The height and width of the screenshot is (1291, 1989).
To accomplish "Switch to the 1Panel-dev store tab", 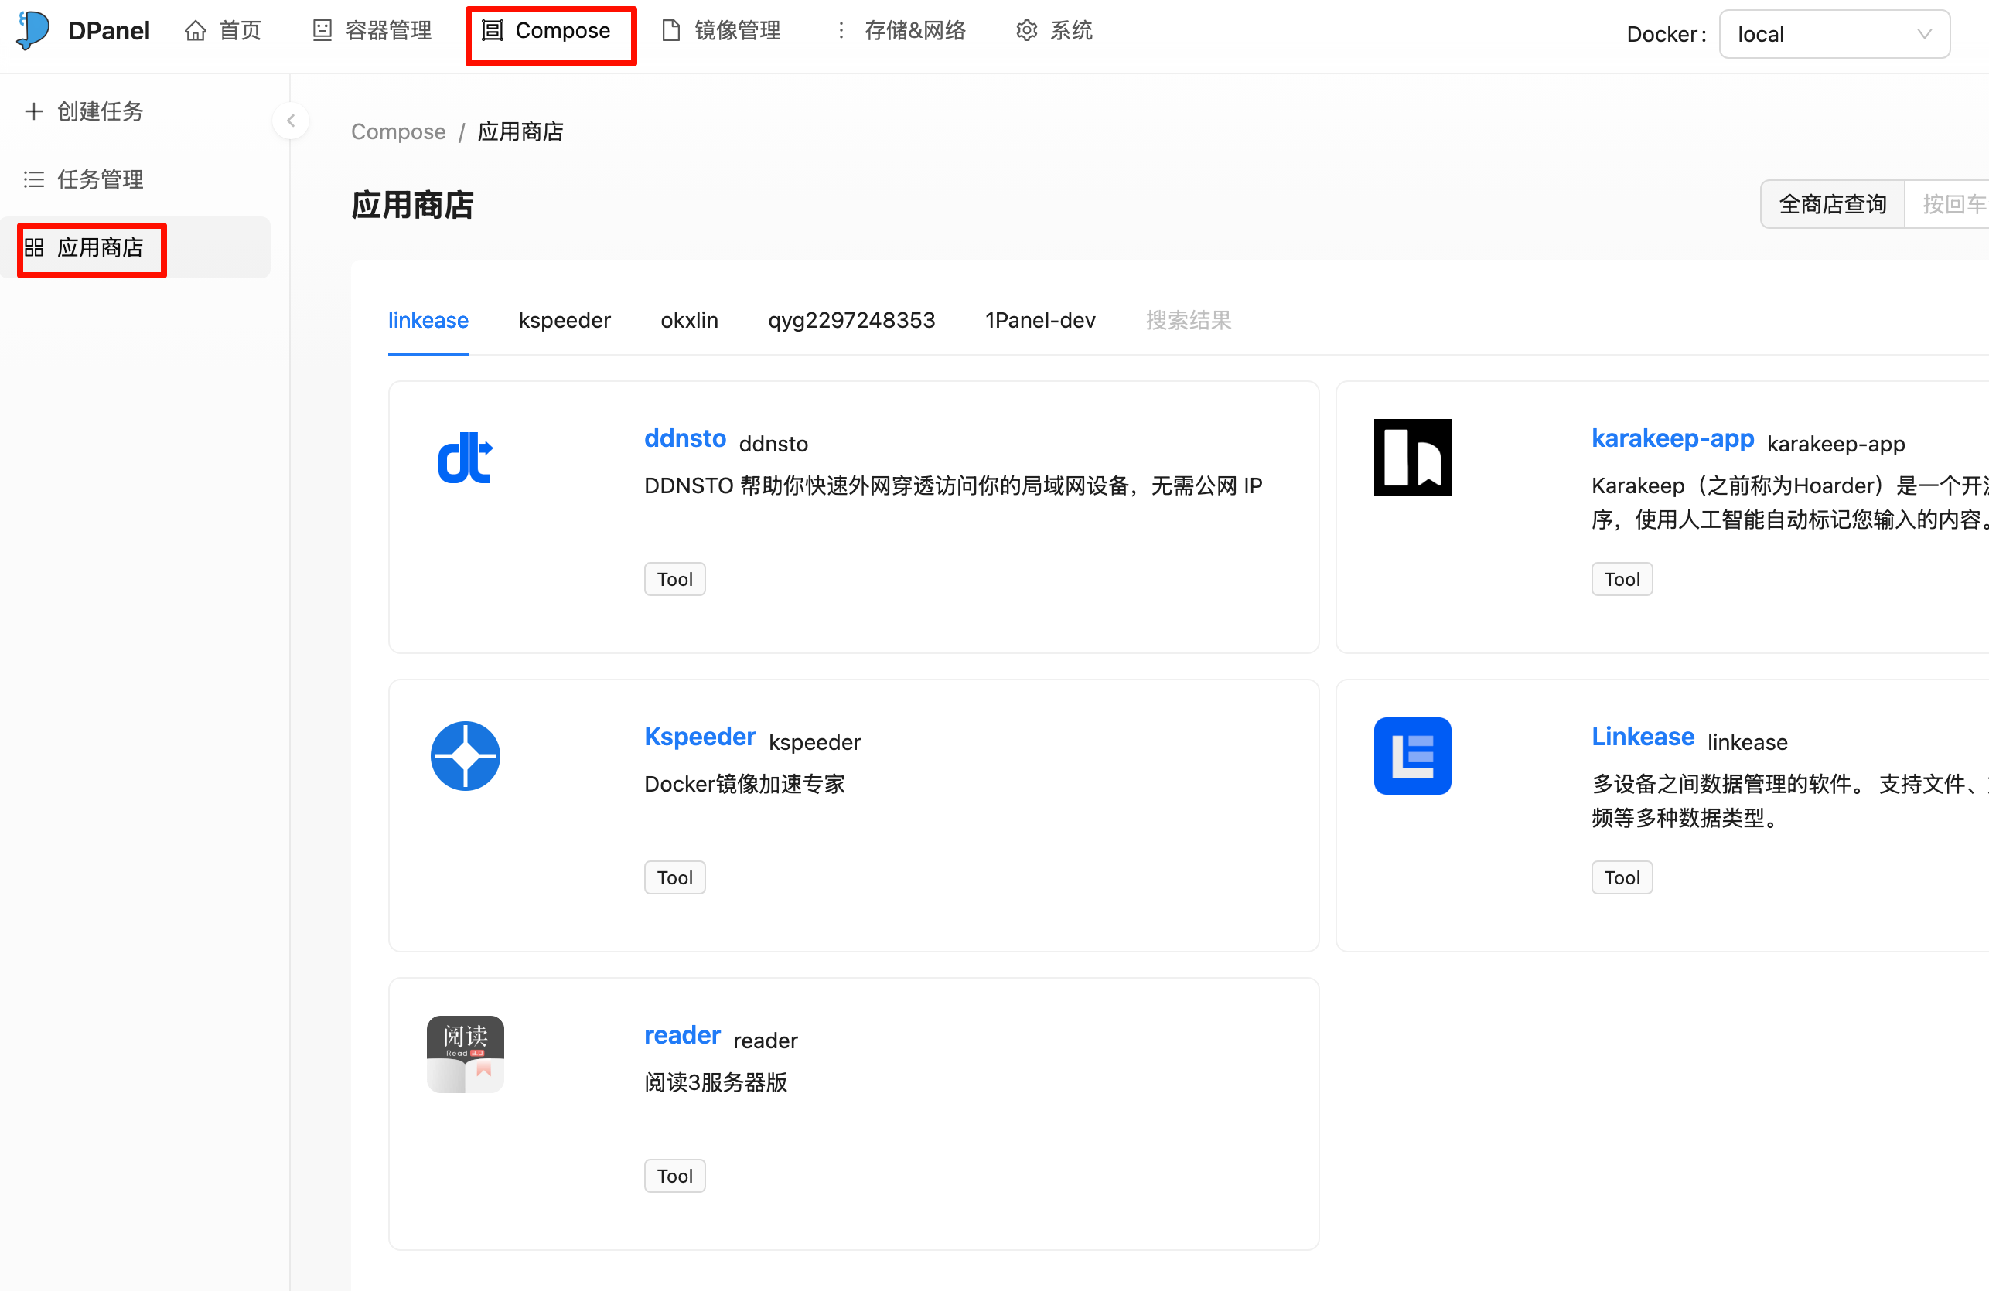I will pyautogui.click(x=1039, y=320).
